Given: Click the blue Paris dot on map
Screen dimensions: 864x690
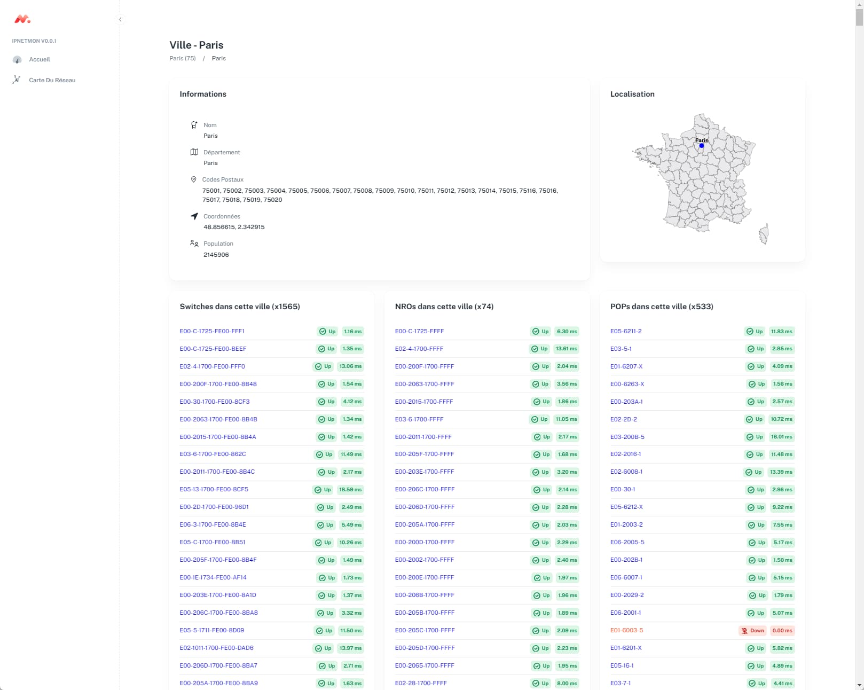Looking at the screenshot, I should [702, 146].
